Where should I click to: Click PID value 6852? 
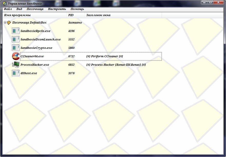coord(71,65)
